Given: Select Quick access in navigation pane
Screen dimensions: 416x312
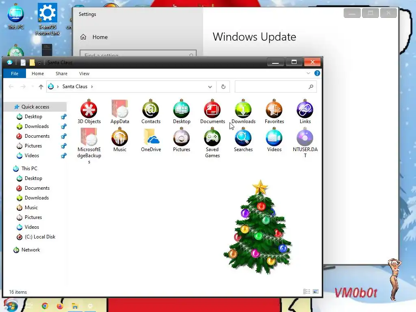Looking at the screenshot, I should [x=35, y=107].
